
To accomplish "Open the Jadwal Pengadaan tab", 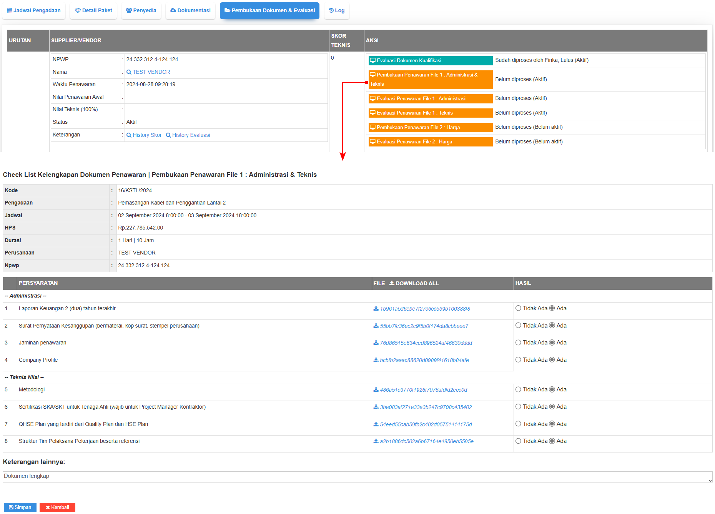I will (x=34, y=11).
